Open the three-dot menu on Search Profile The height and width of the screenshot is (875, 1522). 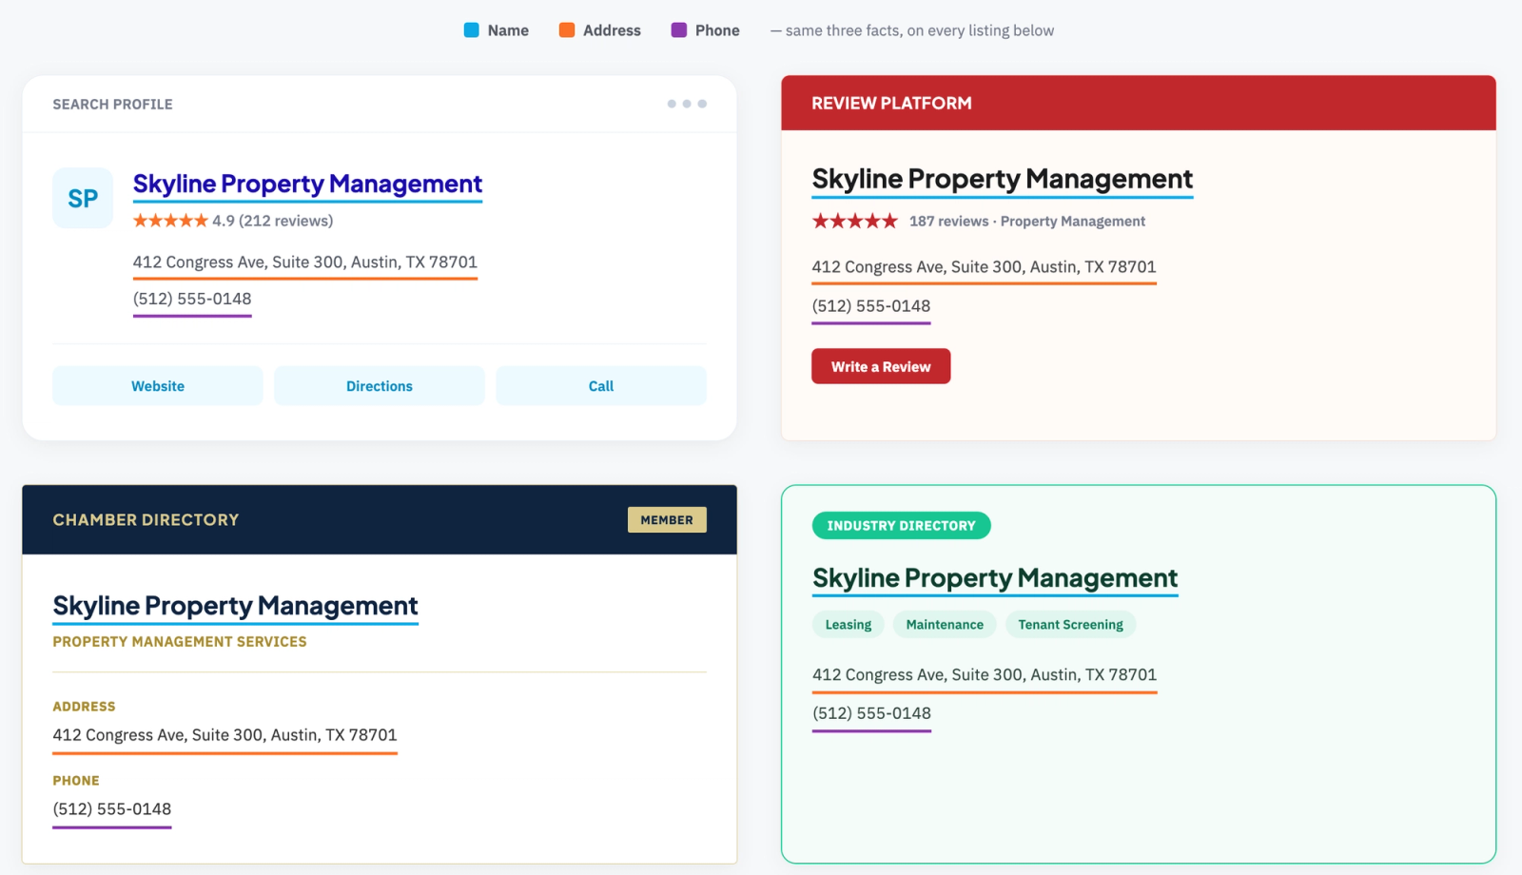tap(687, 104)
